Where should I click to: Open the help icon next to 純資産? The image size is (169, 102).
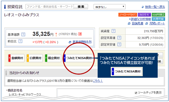pyautogui.click(x=113, y=31)
